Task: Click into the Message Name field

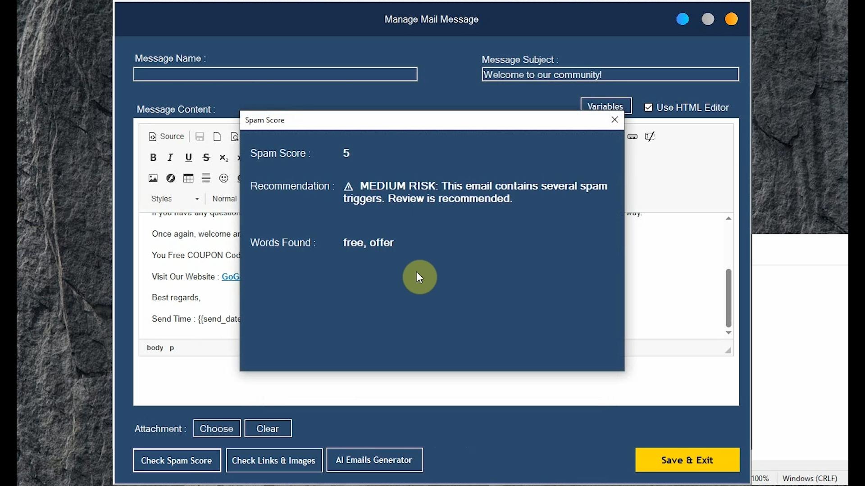Action: (275, 74)
